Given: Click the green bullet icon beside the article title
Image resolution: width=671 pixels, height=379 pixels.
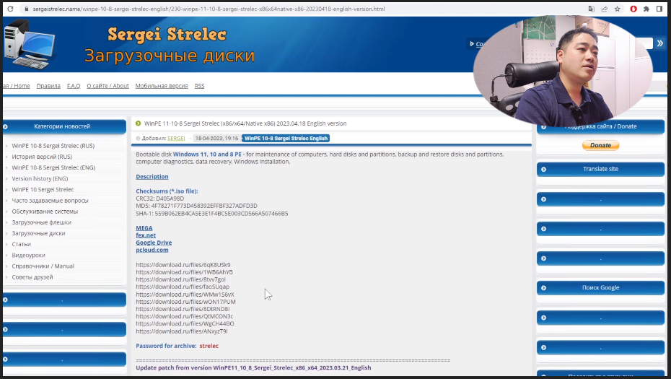Looking at the screenshot, I should tap(139, 123).
